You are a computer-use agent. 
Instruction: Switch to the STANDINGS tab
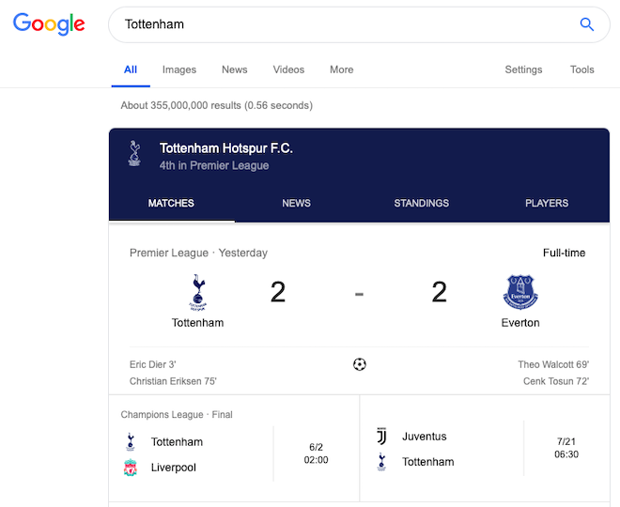(x=421, y=203)
